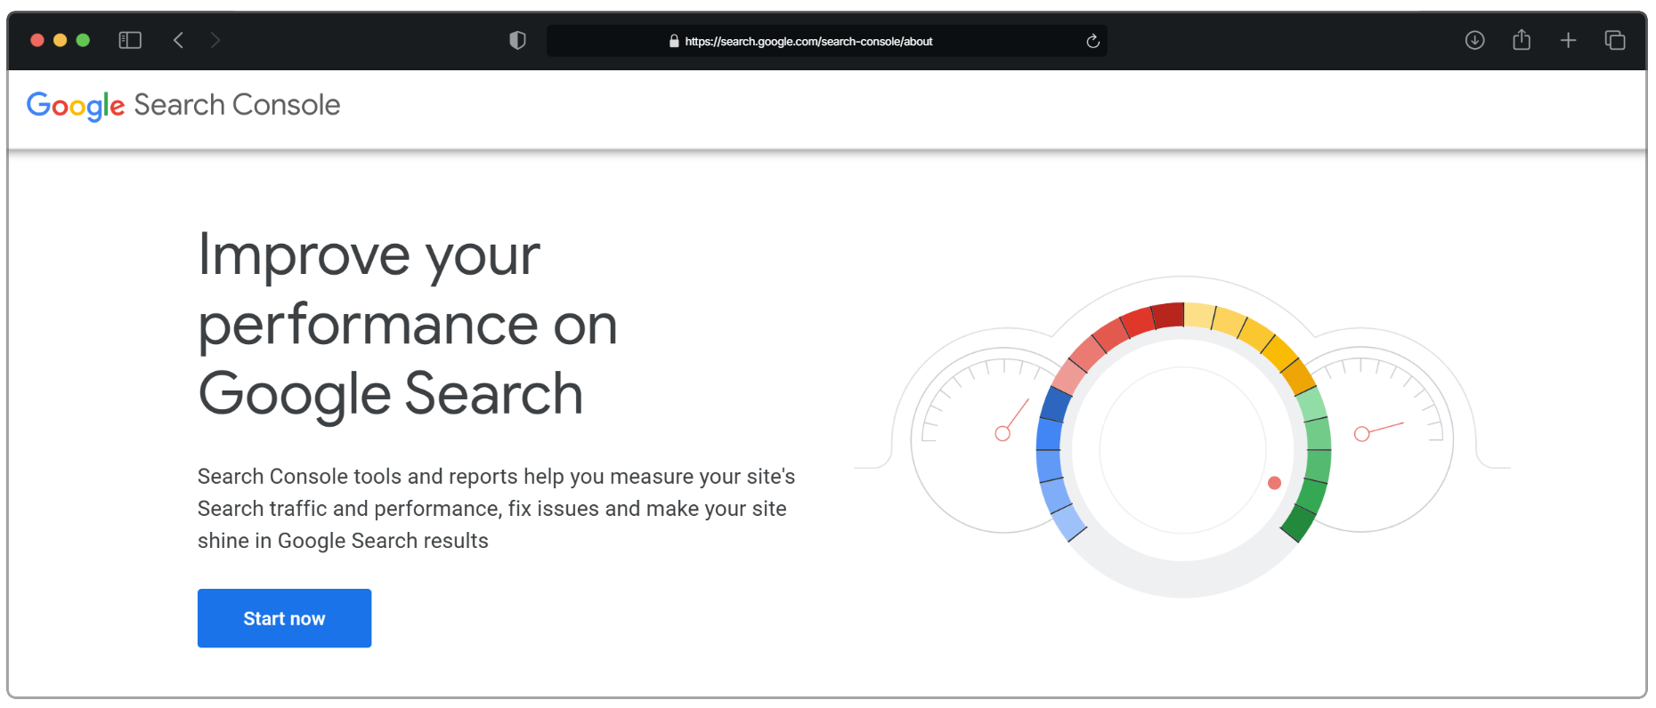Open the Share menu
The height and width of the screenshot is (708, 1656).
point(1522,40)
